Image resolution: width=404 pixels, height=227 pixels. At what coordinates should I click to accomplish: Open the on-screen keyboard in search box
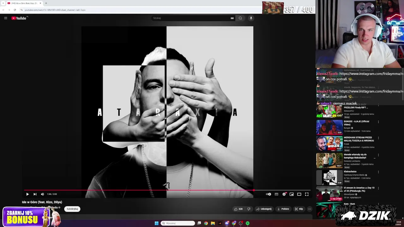(232, 18)
